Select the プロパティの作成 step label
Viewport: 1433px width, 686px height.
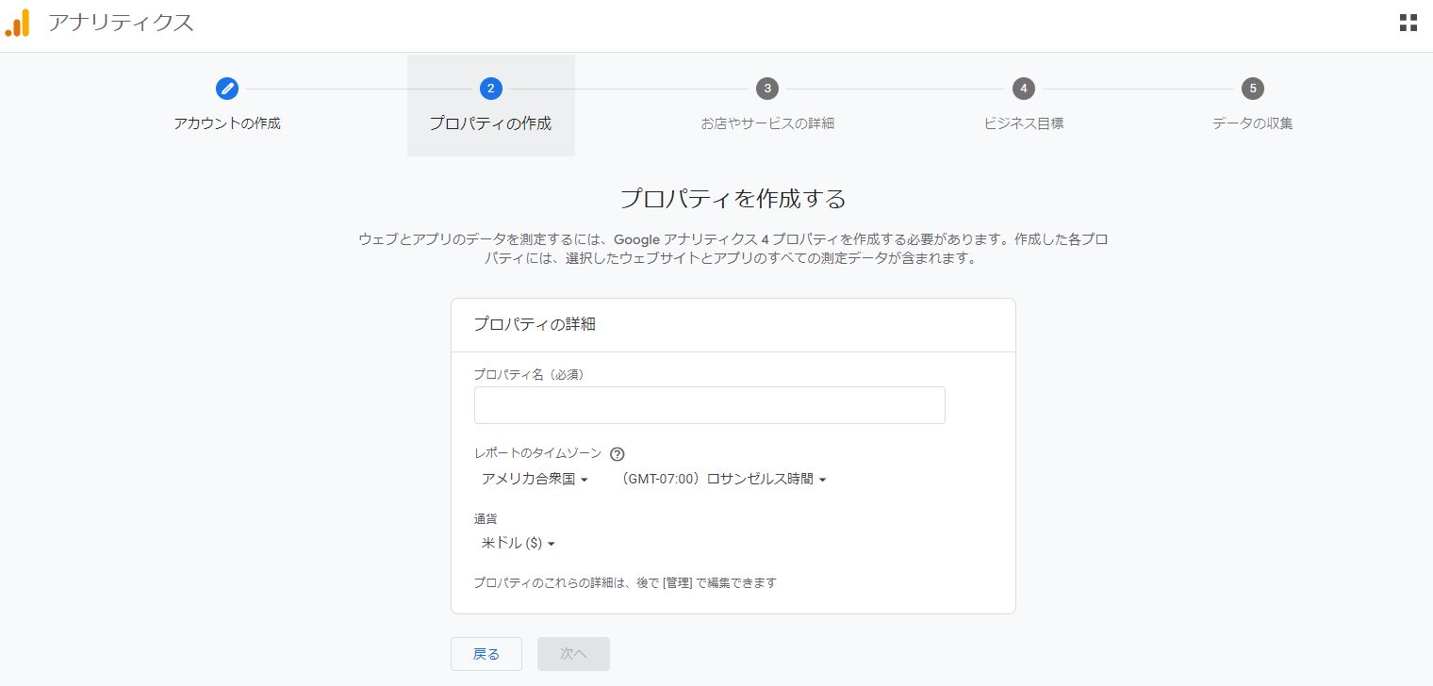click(490, 123)
